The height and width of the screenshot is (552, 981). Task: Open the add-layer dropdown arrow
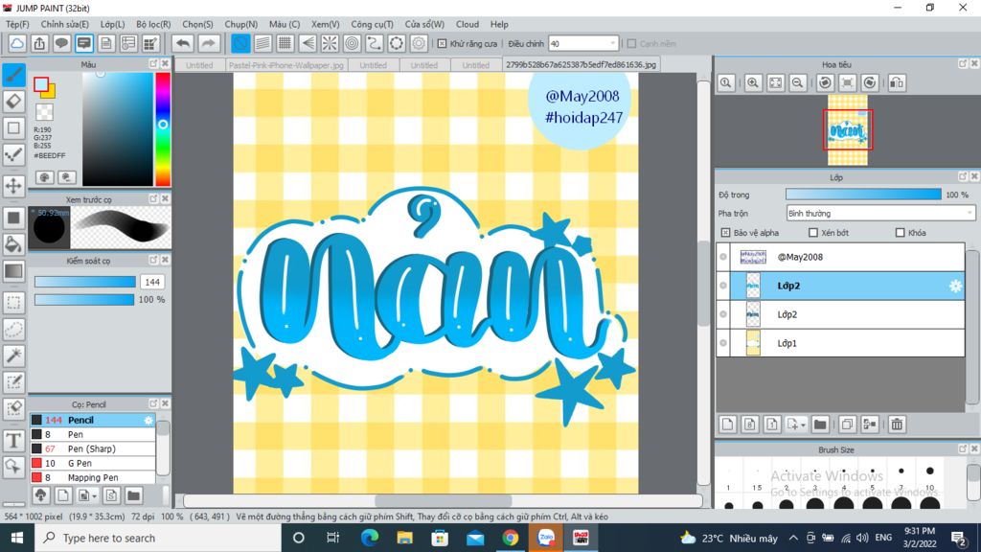(x=803, y=425)
